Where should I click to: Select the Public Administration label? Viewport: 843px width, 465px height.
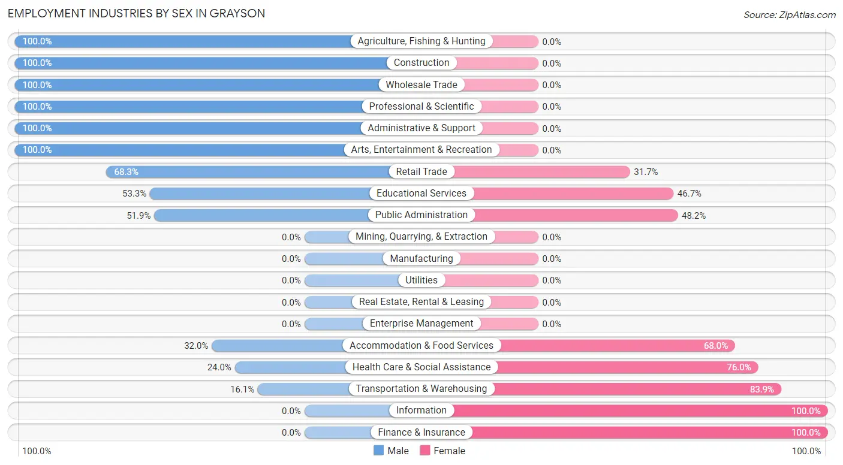(421, 215)
